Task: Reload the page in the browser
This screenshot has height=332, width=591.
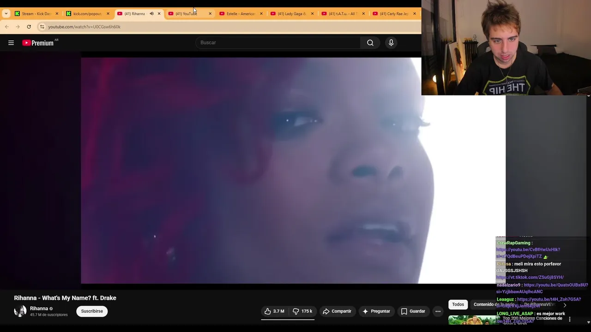Action: tap(29, 27)
